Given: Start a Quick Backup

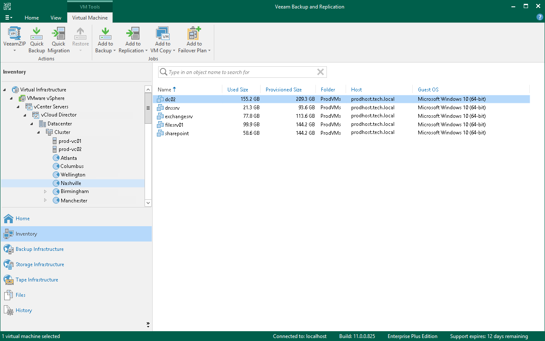Looking at the screenshot, I should (x=37, y=40).
